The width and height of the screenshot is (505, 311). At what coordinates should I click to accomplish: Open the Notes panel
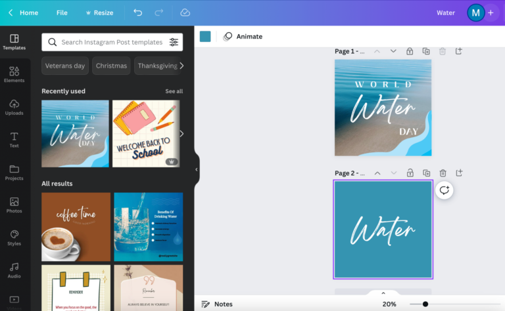217,304
